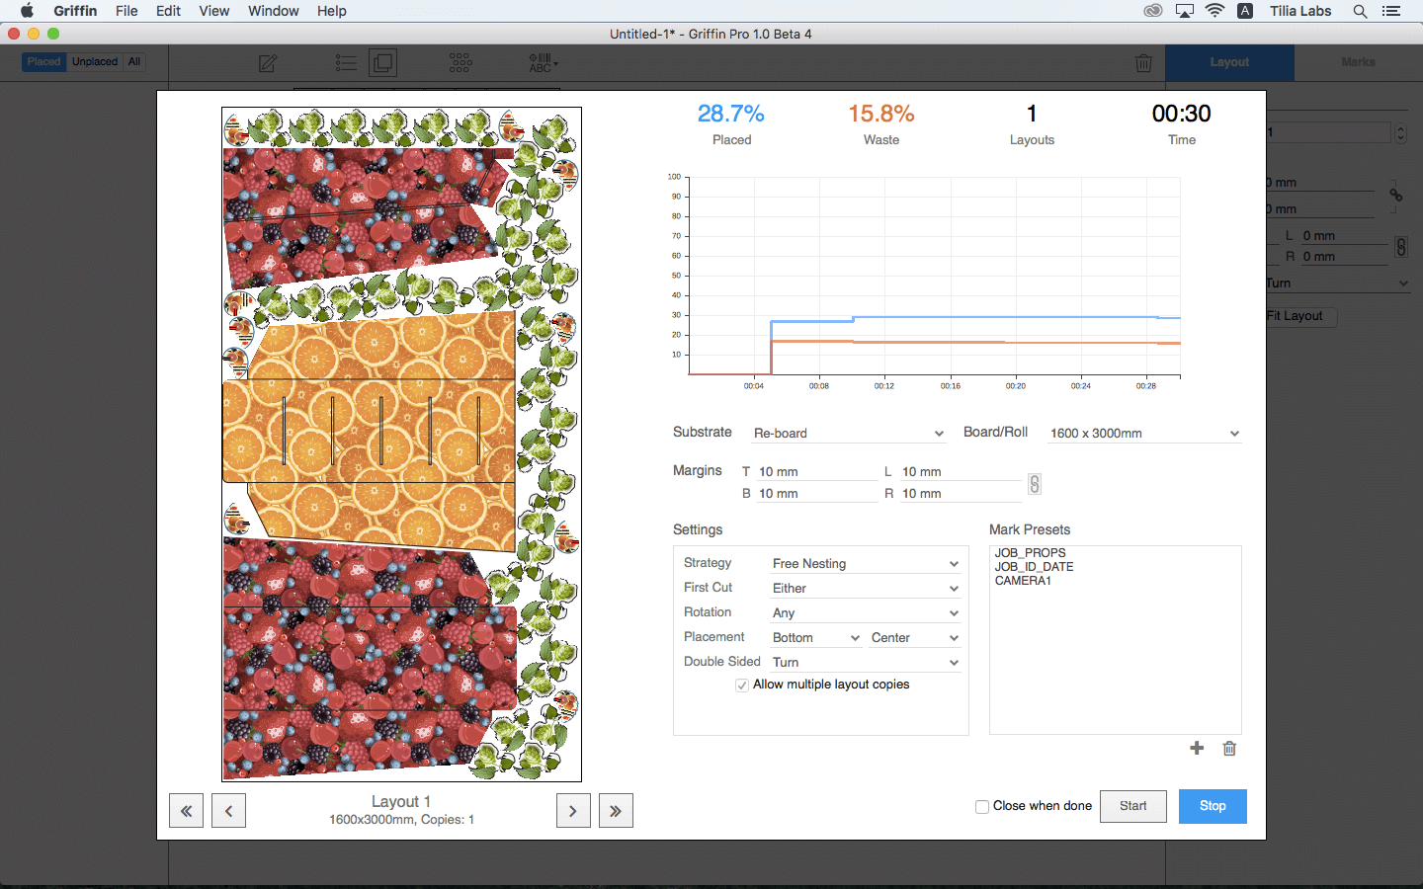The width and height of the screenshot is (1423, 889).
Task: Click the toolbar trash icon
Action: click(x=1143, y=63)
